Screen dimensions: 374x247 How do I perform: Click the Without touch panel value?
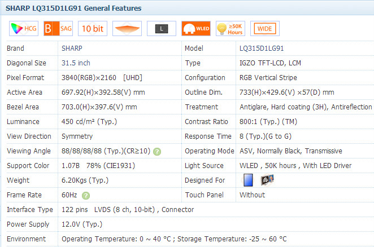click(252, 195)
